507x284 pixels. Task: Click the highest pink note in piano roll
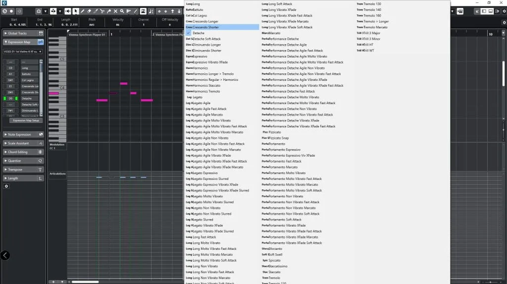coord(123,83)
